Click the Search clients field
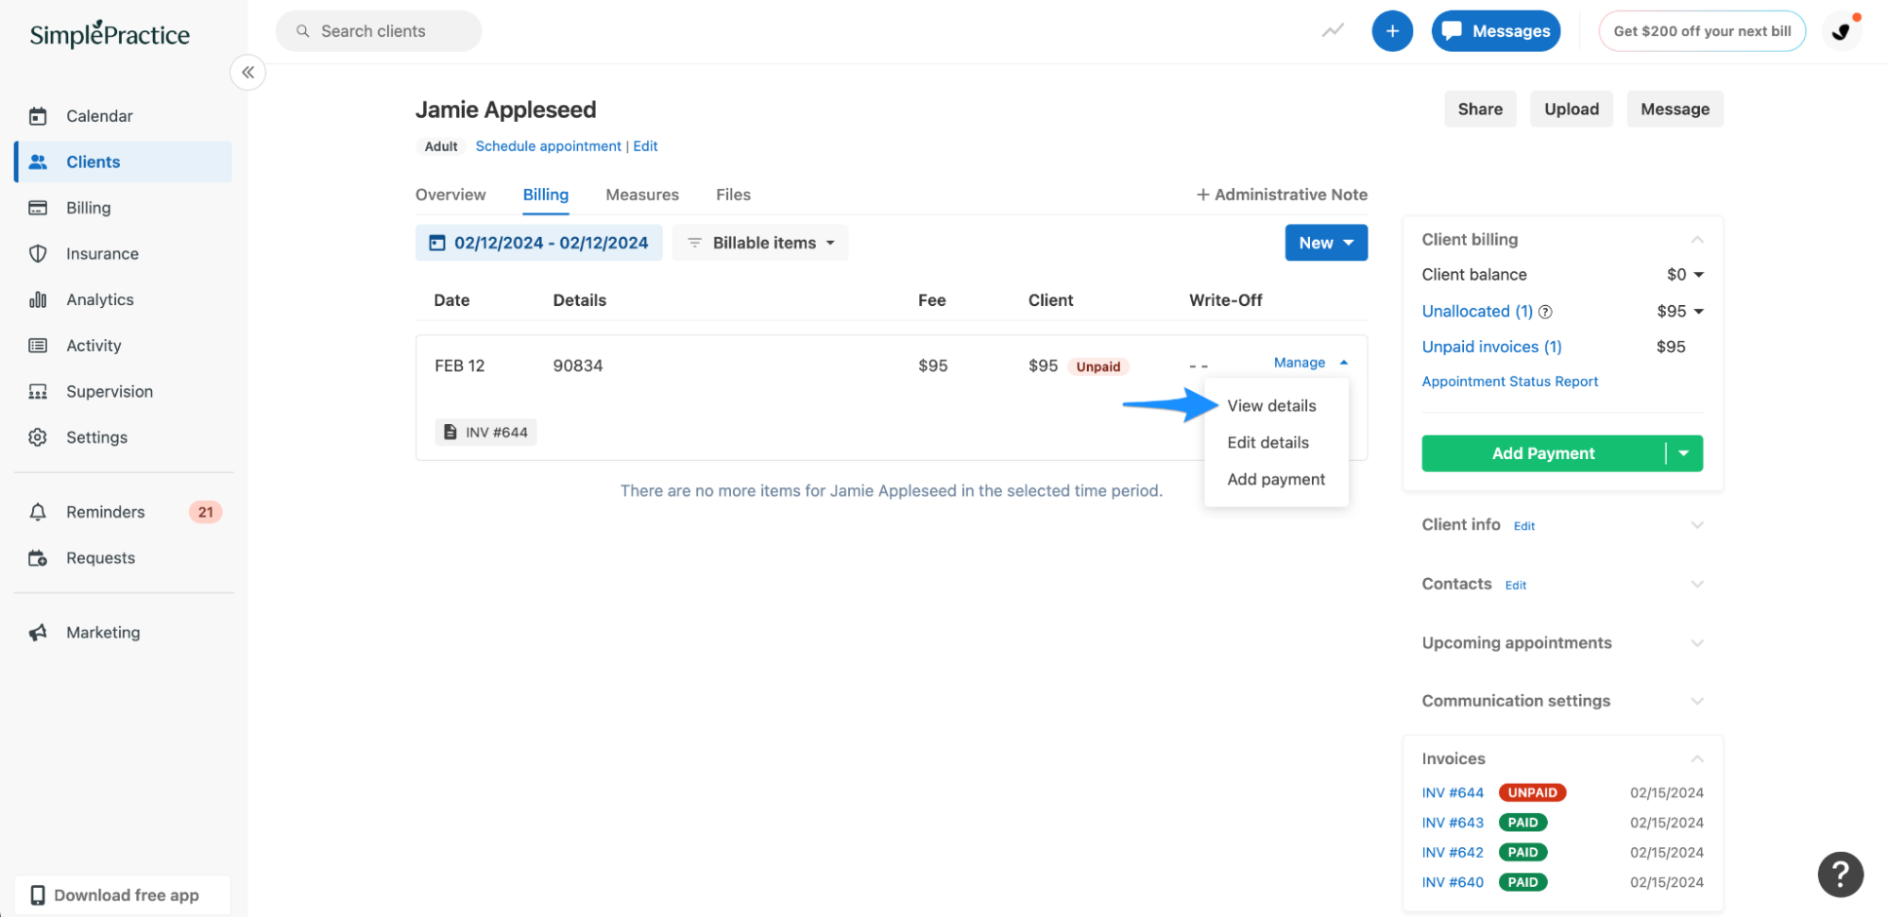This screenshot has height=918, width=1888. [x=378, y=30]
